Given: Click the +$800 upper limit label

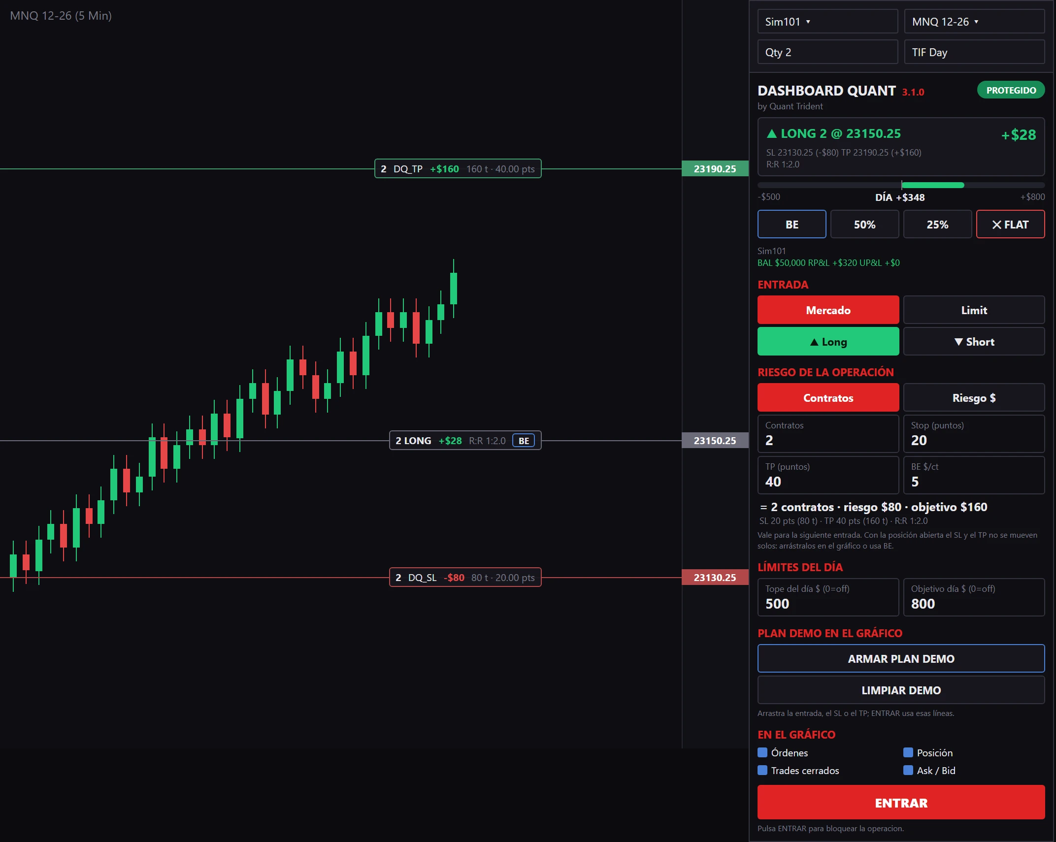Looking at the screenshot, I should pos(1032,197).
